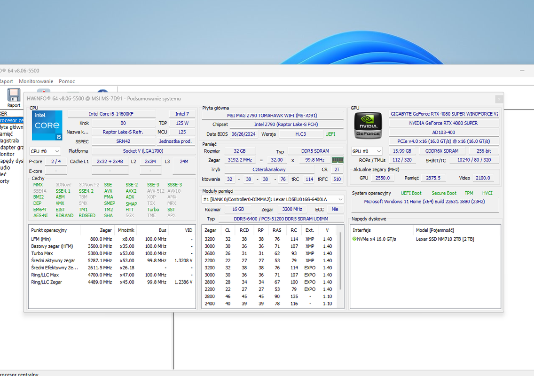
Task: Click the tRFC 510 value
Action: tap(337, 179)
